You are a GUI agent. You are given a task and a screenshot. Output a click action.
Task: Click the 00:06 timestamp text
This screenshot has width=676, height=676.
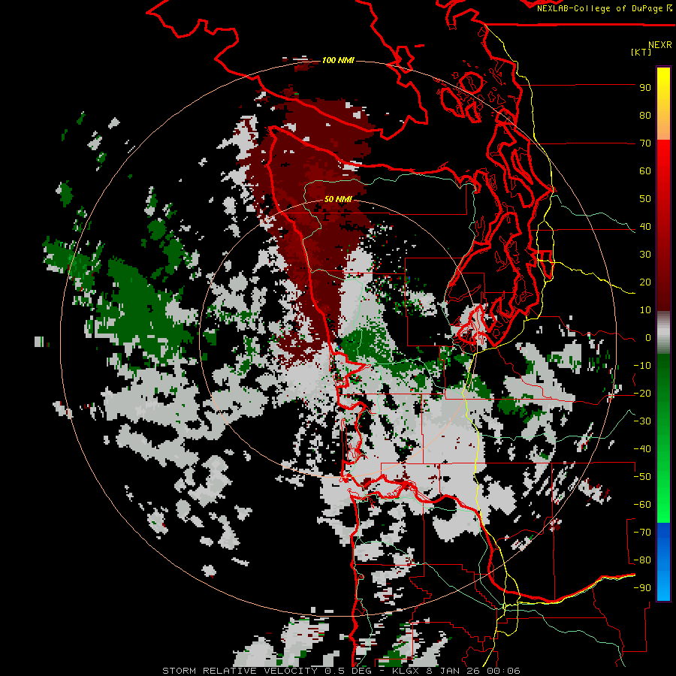(504, 671)
